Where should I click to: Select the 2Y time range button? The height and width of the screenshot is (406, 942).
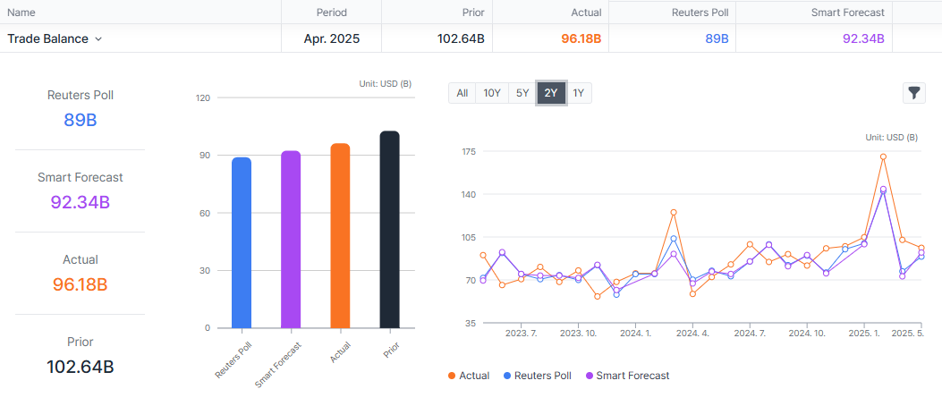[x=551, y=93]
